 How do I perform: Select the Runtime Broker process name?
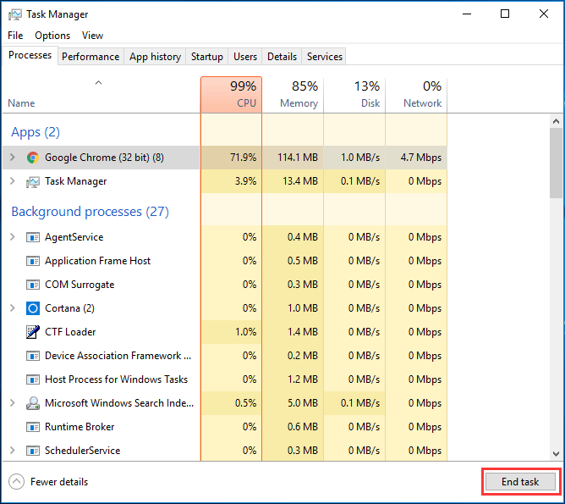coord(80,427)
